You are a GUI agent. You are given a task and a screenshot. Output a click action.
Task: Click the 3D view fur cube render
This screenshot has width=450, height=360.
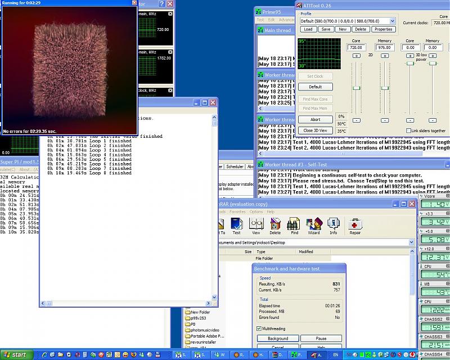[70, 70]
